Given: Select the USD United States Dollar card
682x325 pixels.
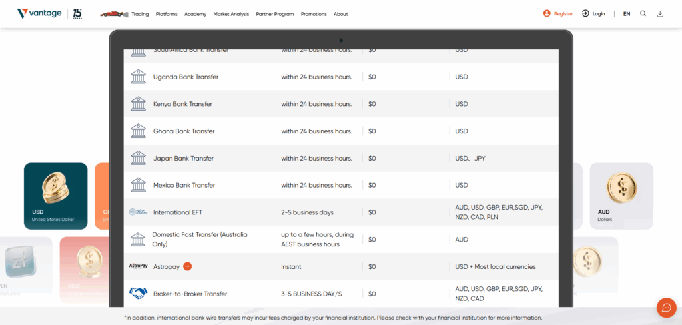Looking at the screenshot, I should (56, 196).
